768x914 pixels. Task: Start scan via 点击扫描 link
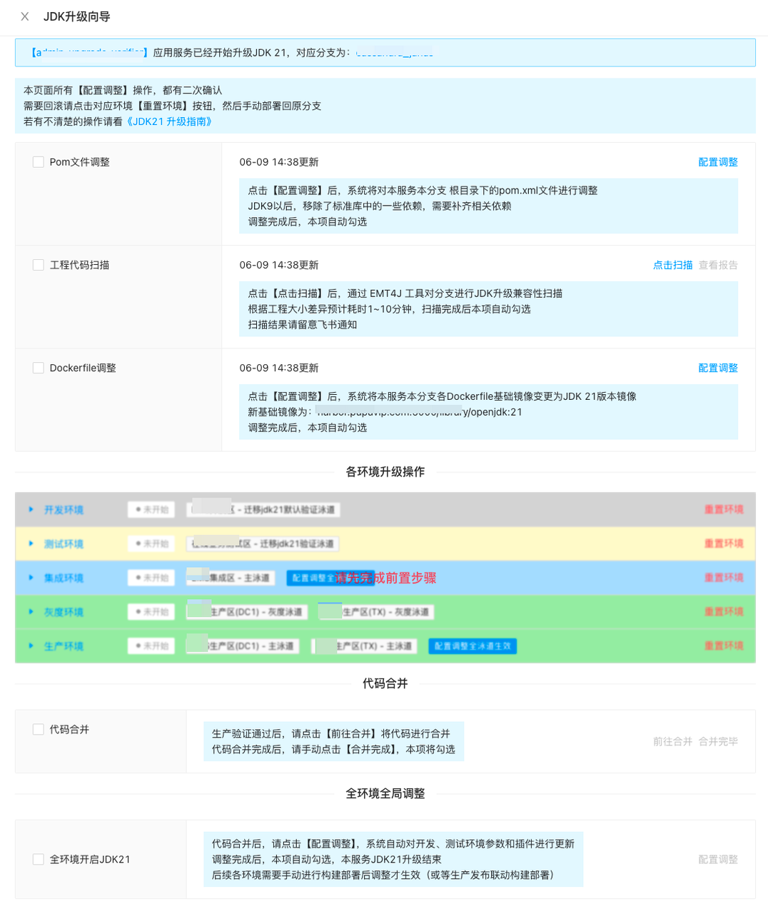tap(672, 264)
